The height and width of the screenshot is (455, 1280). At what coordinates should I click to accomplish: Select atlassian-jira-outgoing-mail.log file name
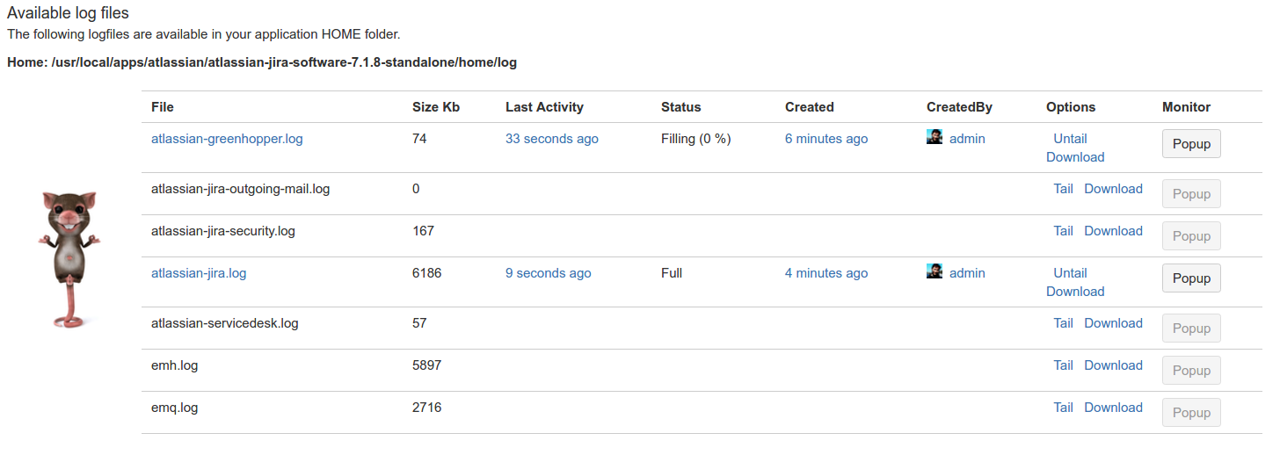coord(241,189)
